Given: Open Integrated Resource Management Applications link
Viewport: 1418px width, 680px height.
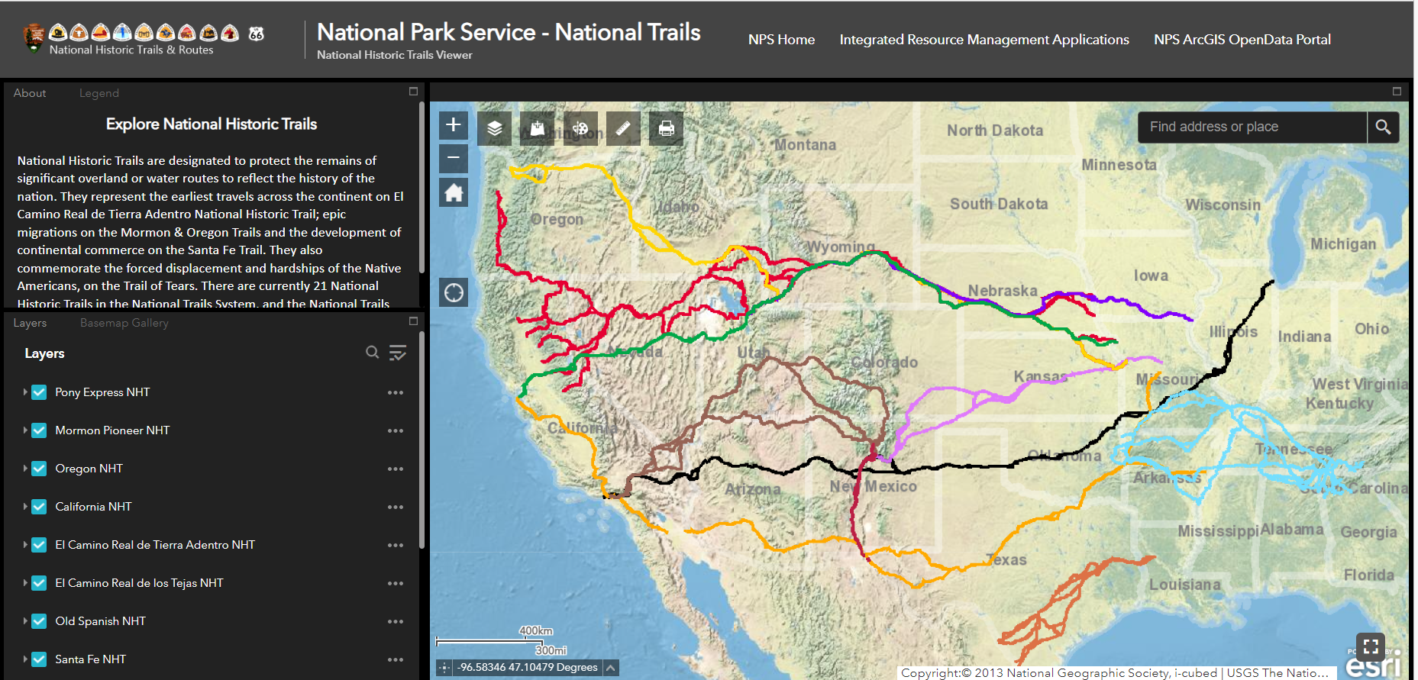Looking at the screenshot, I should [984, 40].
